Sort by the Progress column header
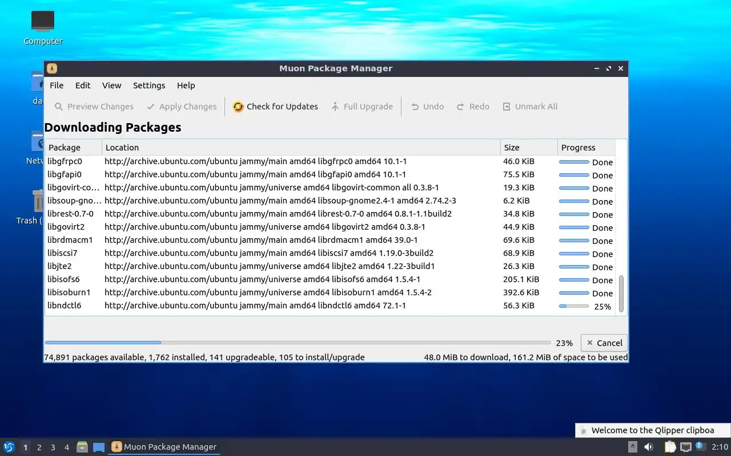Screen dimensions: 731x456 click(x=586, y=148)
